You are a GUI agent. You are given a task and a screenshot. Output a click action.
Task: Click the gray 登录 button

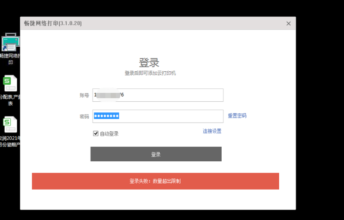156,154
